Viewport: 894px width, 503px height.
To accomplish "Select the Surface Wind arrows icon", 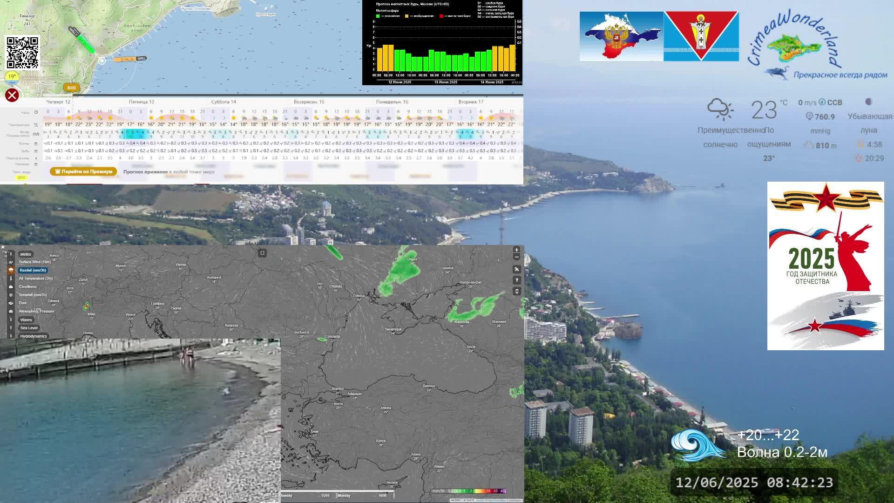I will 11,262.
